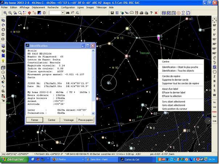Viewport: 219px width, 164px height.
Task: Click the red X toolbar icon
Action: coord(156,13)
